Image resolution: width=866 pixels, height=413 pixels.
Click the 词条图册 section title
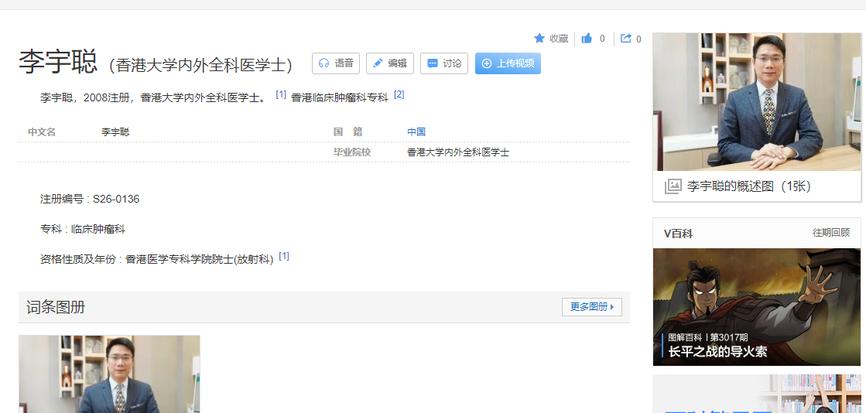56,308
